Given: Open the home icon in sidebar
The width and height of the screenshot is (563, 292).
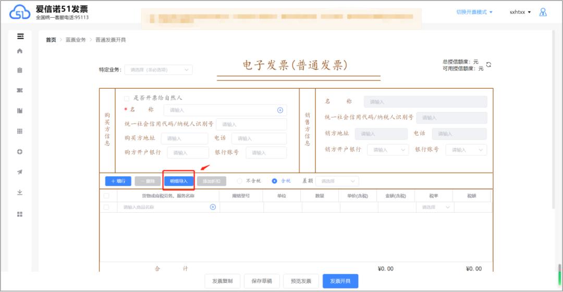Looking at the screenshot, I should tap(20, 51).
